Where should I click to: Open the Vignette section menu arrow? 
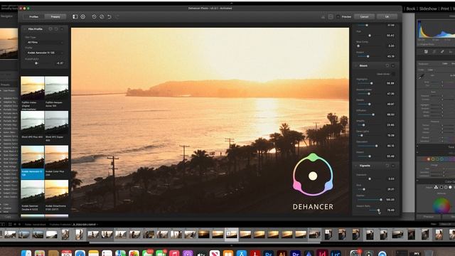tap(393, 166)
